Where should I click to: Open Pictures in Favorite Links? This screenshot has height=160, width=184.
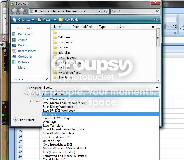click(23, 62)
